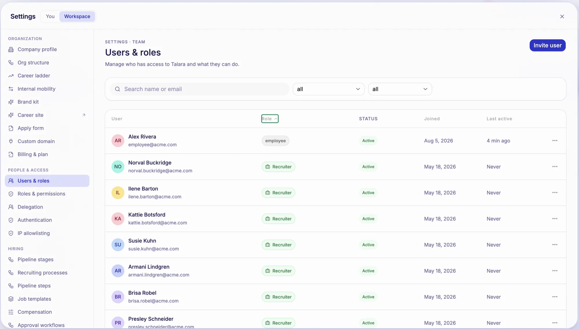Click Active status for Brisa Robel
This screenshot has height=329, width=579.
(368, 297)
